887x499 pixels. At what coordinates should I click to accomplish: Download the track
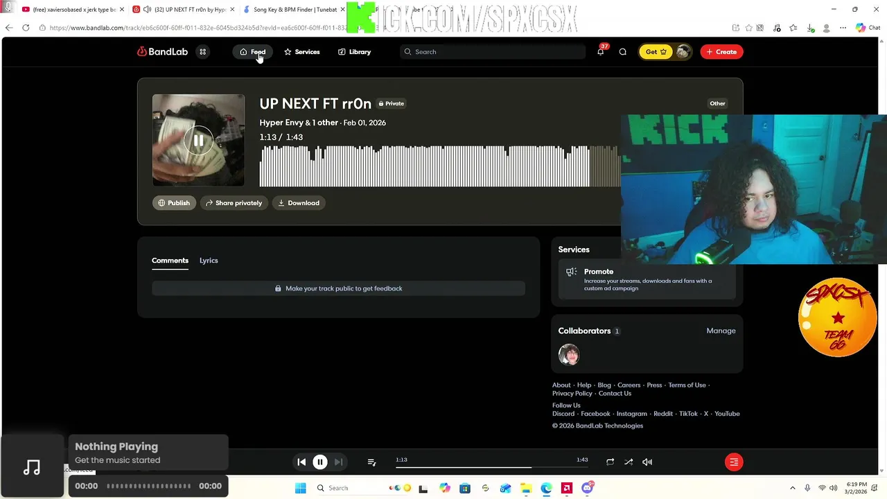[299, 203]
